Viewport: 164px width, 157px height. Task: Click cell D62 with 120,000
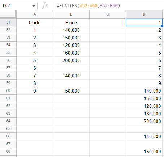click(x=144, y=106)
